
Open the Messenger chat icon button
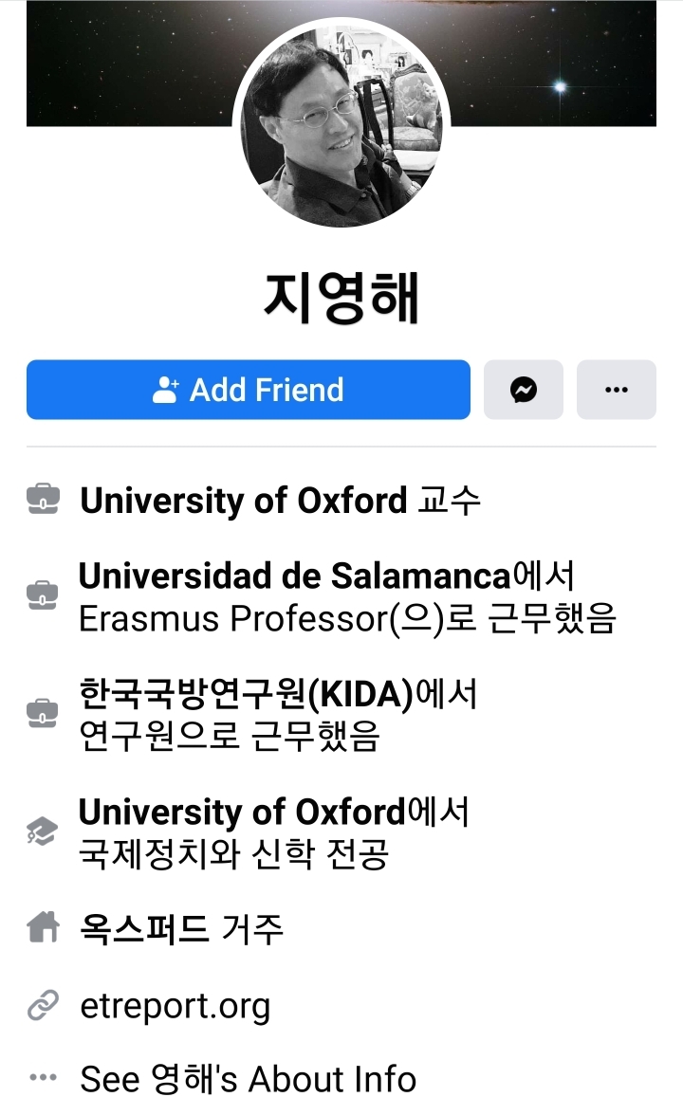[524, 390]
